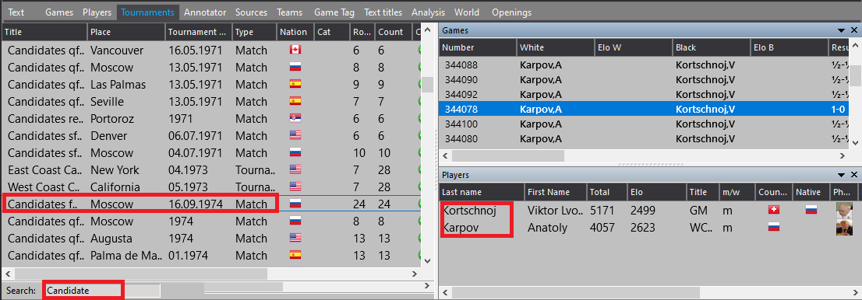Click the Serbian flag in the Portoroz row
The width and height of the screenshot is (862, 300).
(x=295, y=118)
